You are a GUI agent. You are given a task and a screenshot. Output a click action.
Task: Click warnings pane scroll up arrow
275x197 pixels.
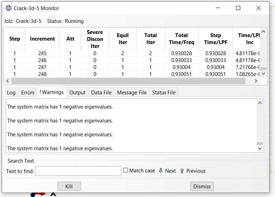pos(260,103)
